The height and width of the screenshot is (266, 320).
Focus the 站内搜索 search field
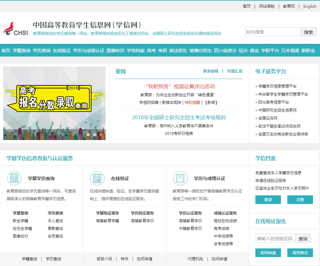(x=273, y=32)
